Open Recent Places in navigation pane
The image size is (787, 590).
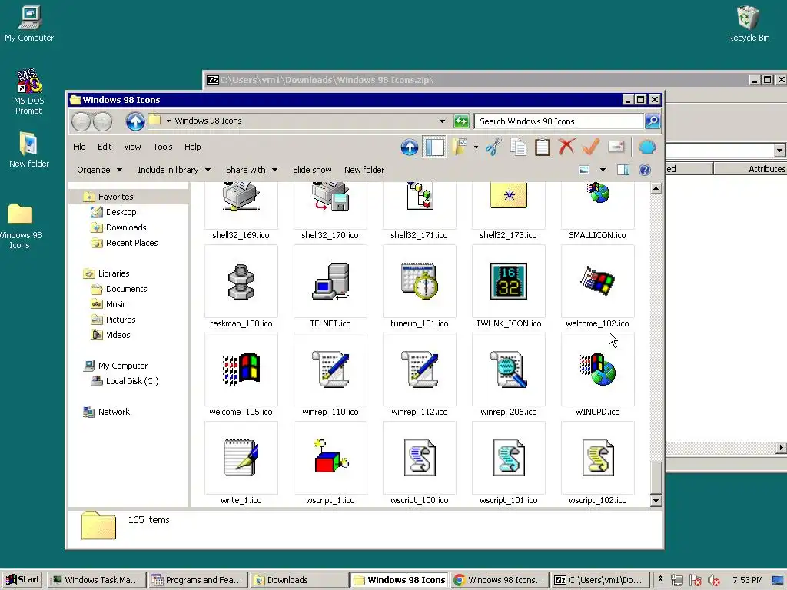[131, 243]
